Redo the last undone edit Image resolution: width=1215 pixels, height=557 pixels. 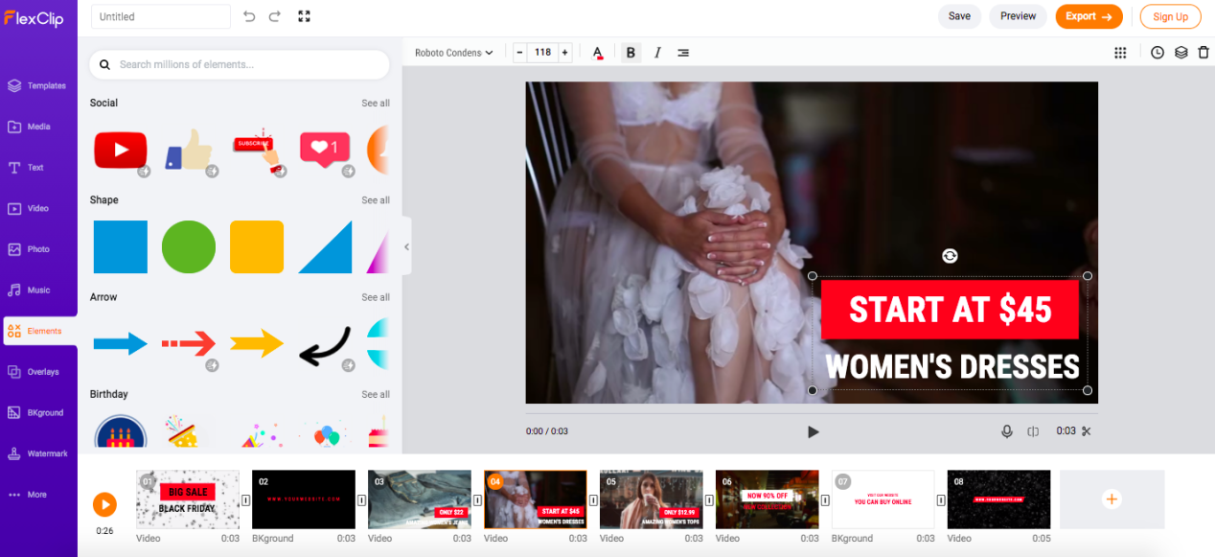(275, 16)
